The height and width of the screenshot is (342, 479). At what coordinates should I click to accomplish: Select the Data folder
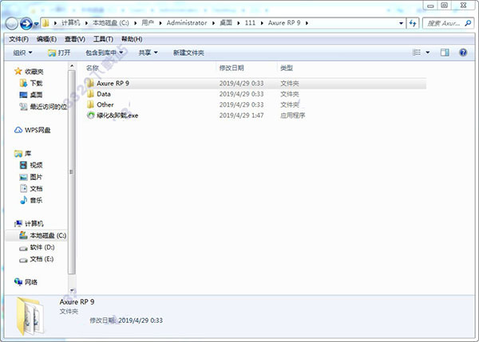tap(104, 94)
